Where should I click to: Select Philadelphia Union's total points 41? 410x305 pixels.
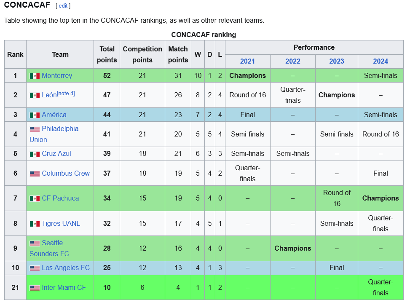pyautogui.click(x=107, y=134)
